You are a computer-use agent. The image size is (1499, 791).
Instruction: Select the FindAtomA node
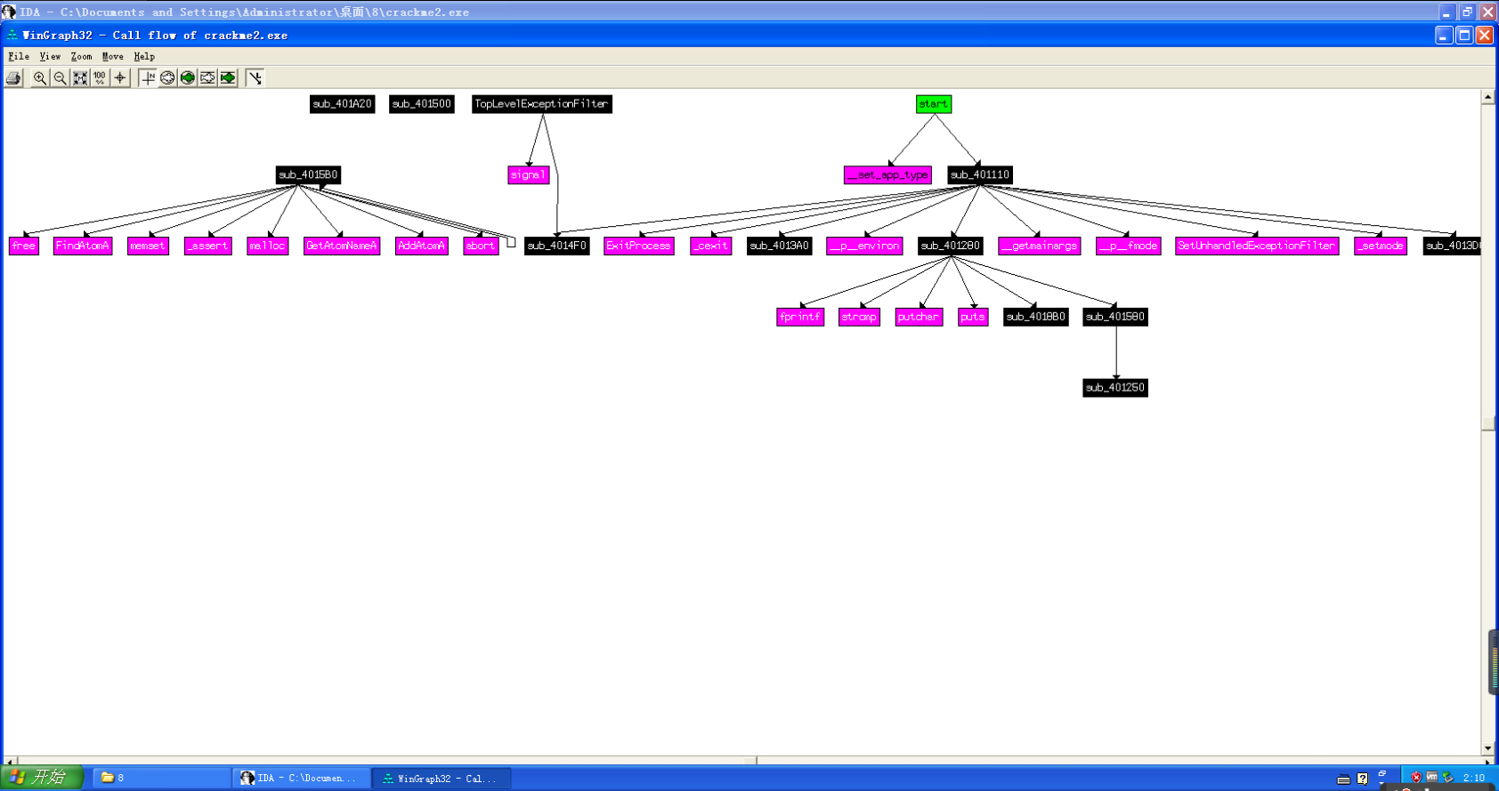(83, 246)
